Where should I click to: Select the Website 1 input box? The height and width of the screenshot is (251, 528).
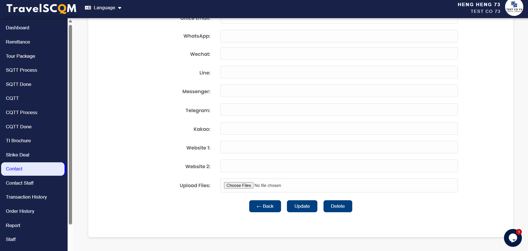pos(339,147)
